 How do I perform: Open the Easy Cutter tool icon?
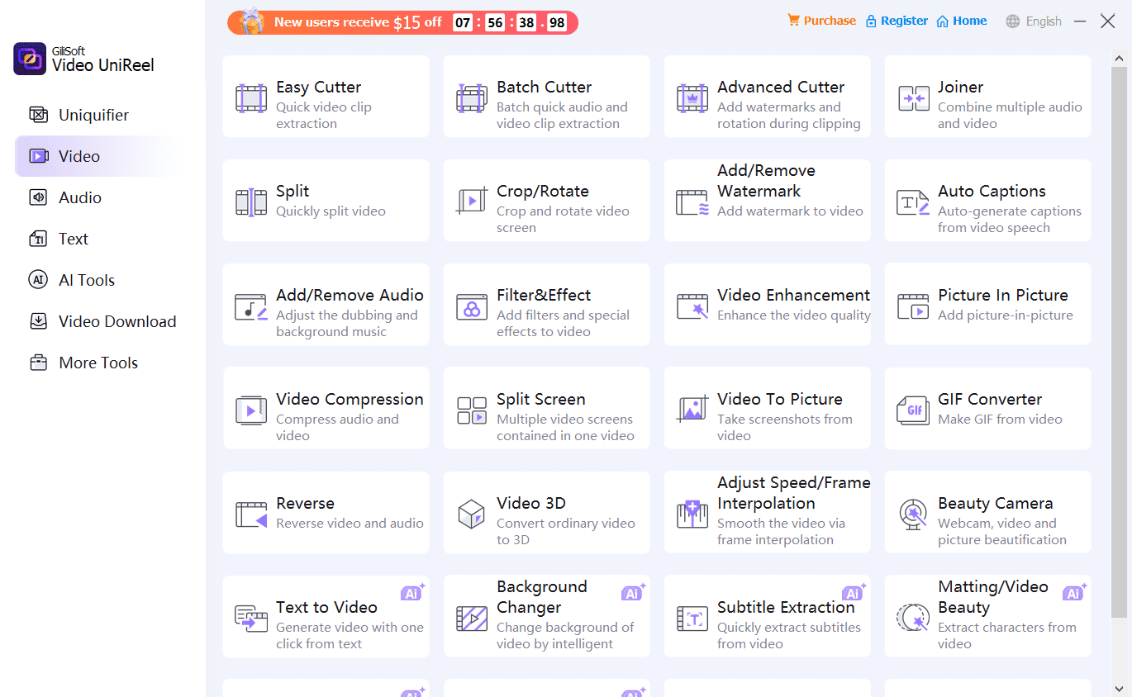[x=251, y=98]
